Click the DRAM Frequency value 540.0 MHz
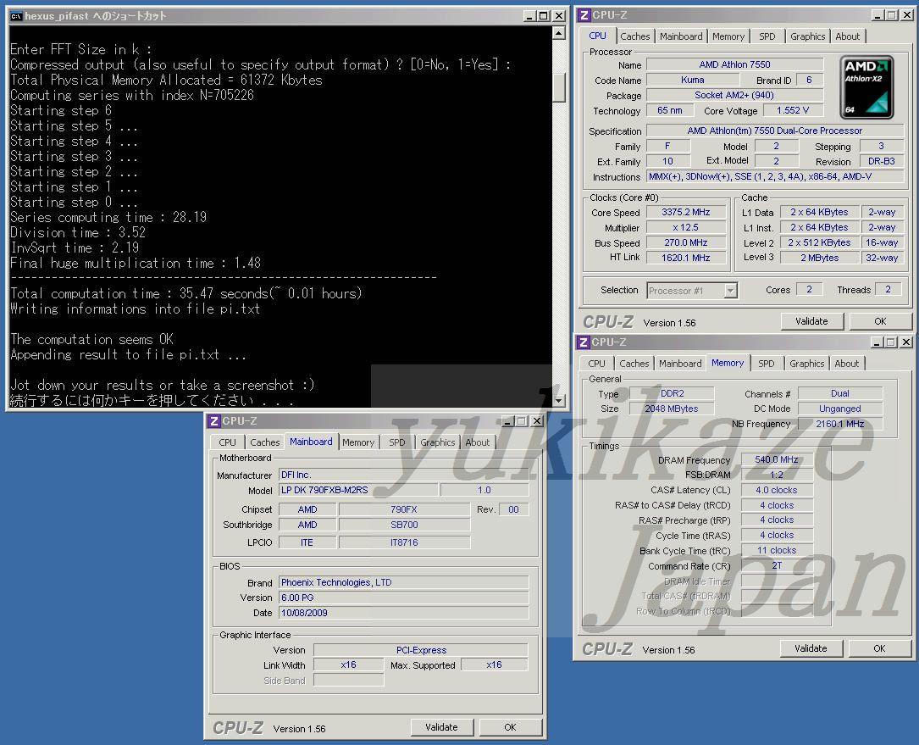This screenshot has height=745, width=919. [777, 460]
